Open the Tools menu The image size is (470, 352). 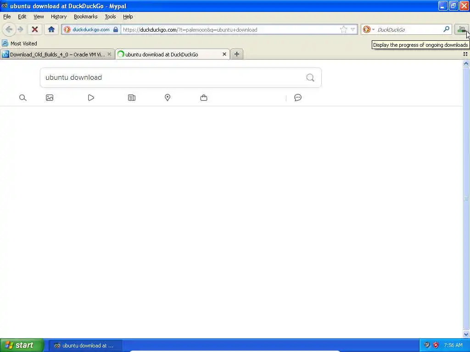(110, 16)
